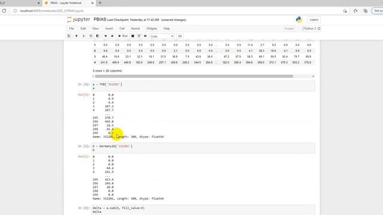Open the Kernel menu
383x215 pixels.
pos(135,29)
